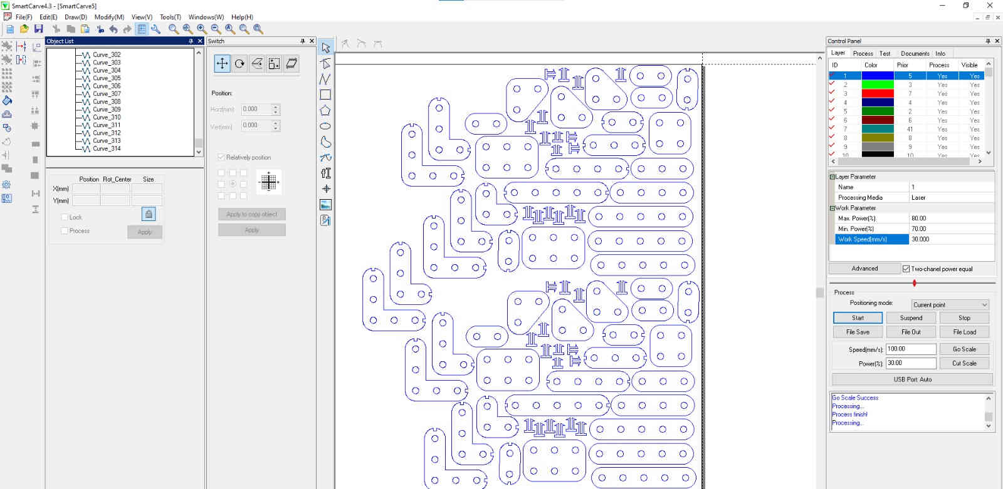Click the green color swatch of layer 2
This screenshot has height=489, width=1003.
pos(878,85)
